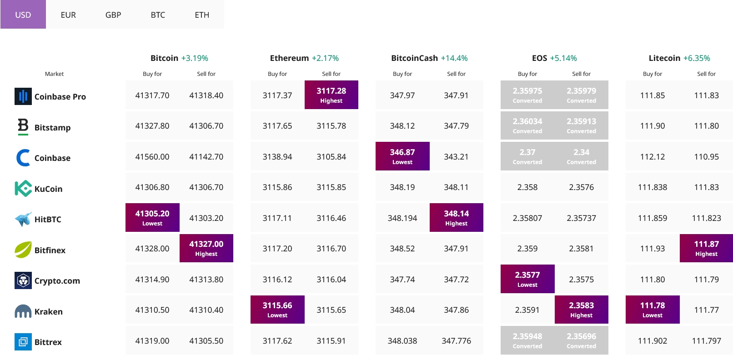Viewport: 733px width, 355px height.
Task: Click Bitstamp converted EOS sell 2.35913
Action: tap(582, 125)
